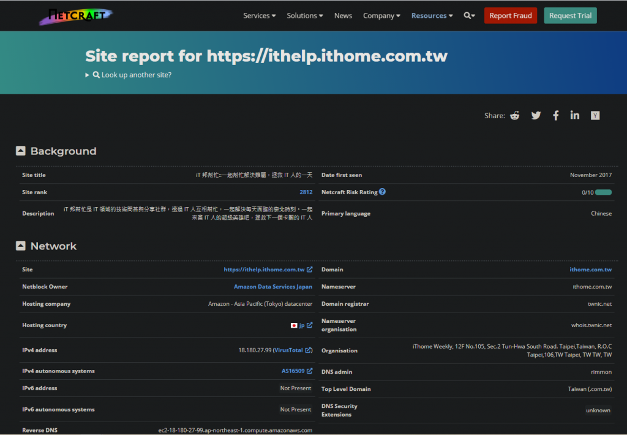Screen dimensions: 627x435
Task: Click IPv4 address 18.180.27.99
Action: tap(255, 350)
